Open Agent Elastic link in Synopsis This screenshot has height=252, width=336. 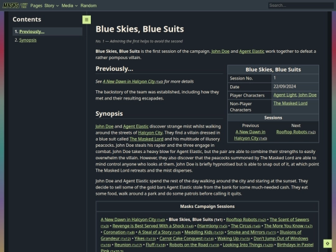(136, 126)
